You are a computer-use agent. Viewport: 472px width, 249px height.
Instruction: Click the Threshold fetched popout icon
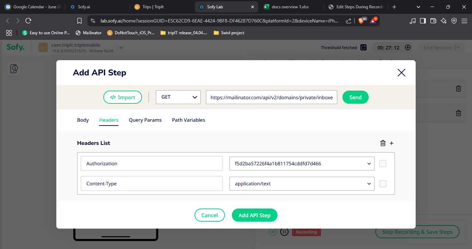click(364, 47)
